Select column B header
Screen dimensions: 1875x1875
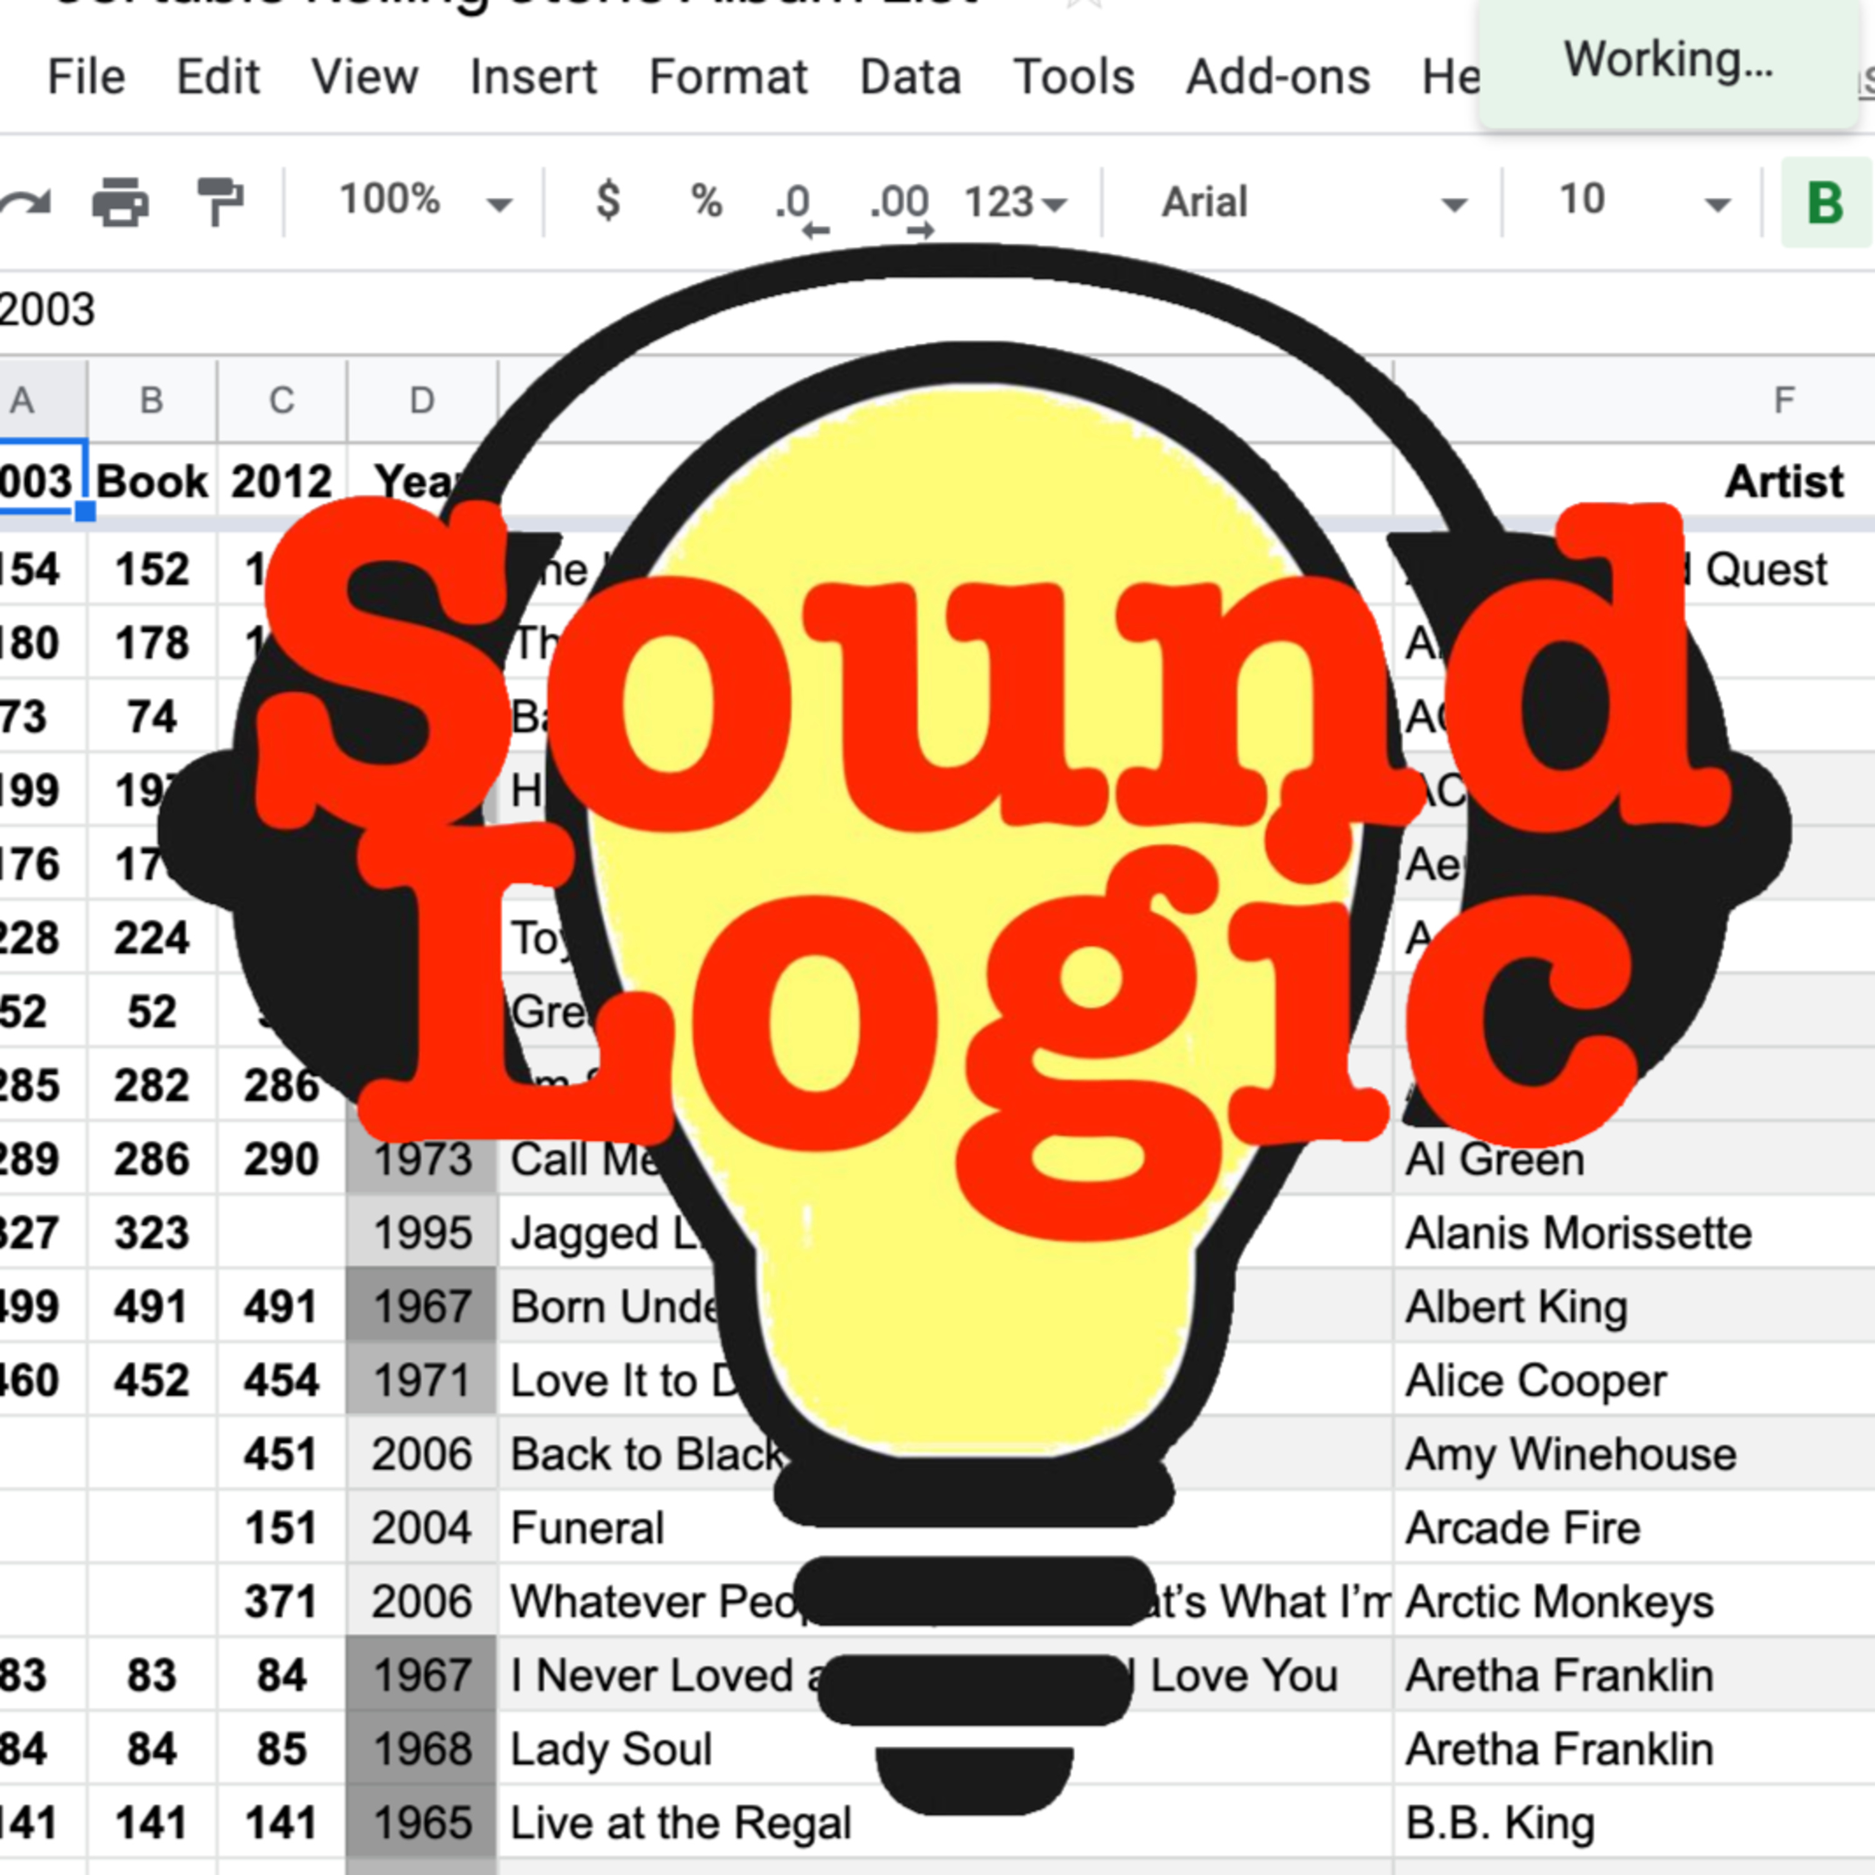coord(151,401)
